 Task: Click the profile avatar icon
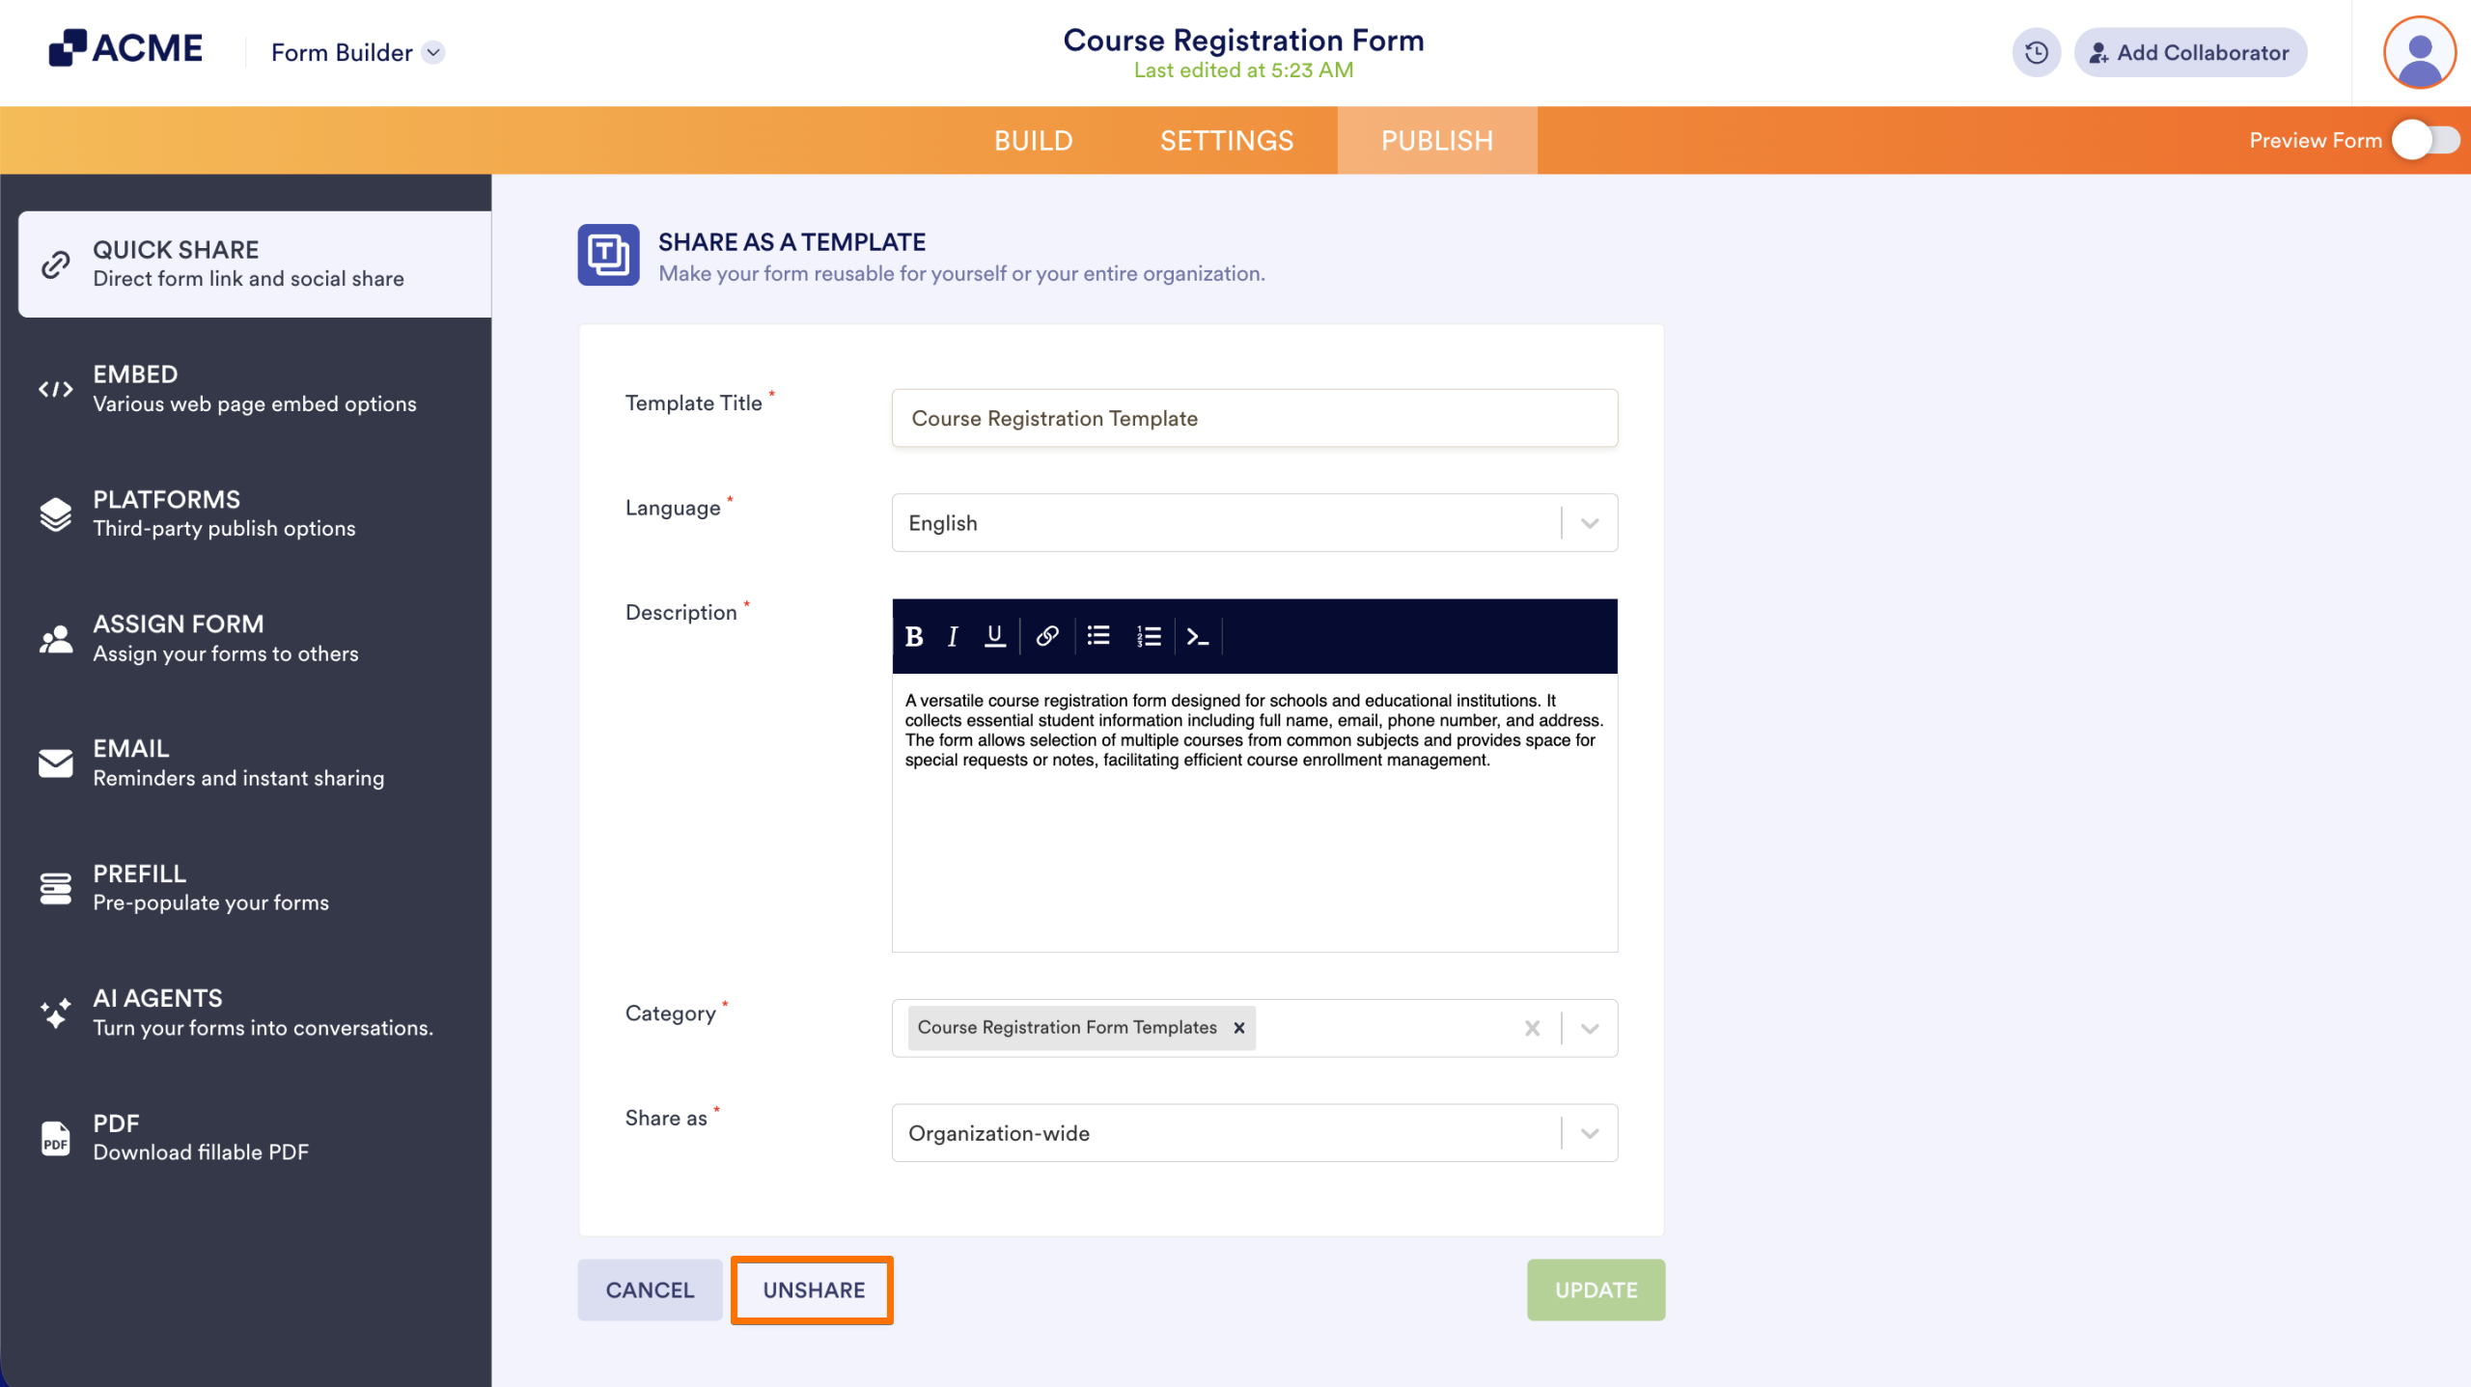(2419, 51)
